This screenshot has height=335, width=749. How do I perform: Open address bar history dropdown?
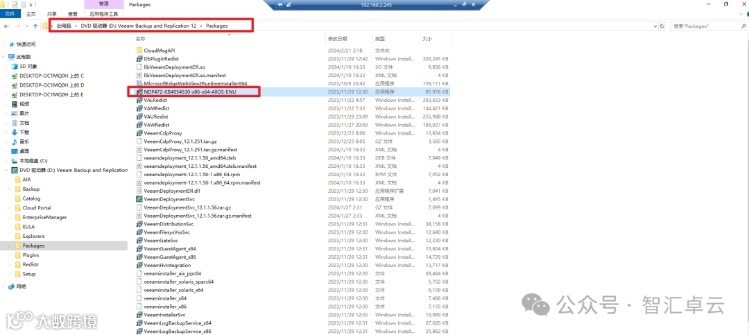coord(655,26)
